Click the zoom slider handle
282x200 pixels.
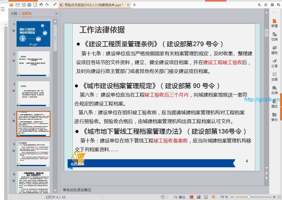coord(249,197)
